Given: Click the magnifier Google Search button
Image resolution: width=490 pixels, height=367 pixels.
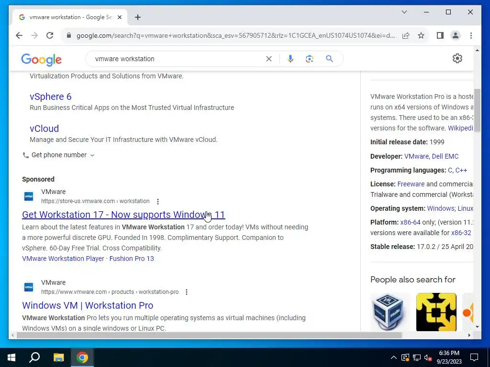Looking at the screenshot, I should coord(329,59).
